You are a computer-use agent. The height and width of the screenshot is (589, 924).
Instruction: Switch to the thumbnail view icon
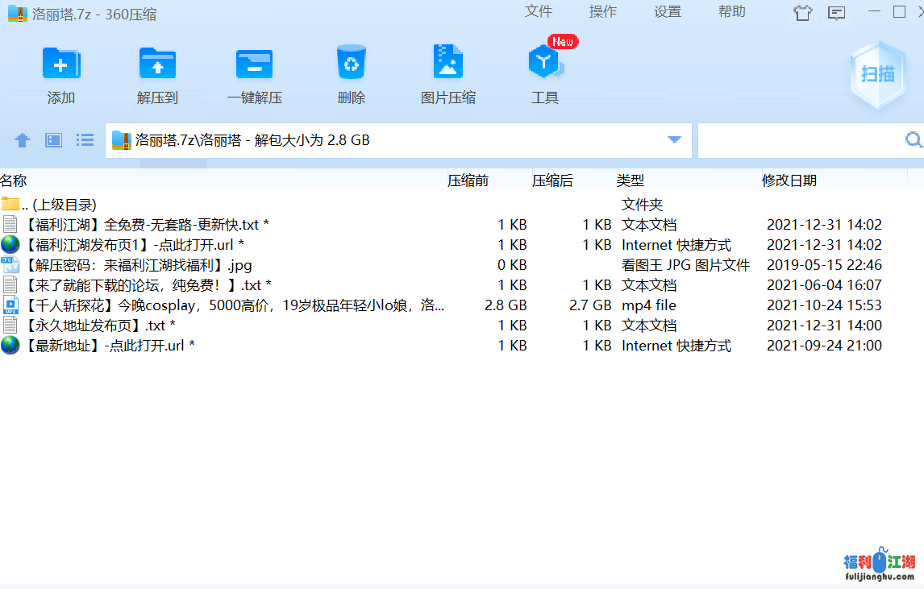(x=54, y=140)
